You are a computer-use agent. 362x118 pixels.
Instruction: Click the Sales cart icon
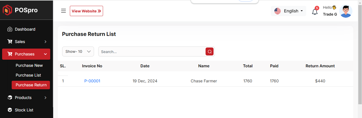[x=10, y=42]
